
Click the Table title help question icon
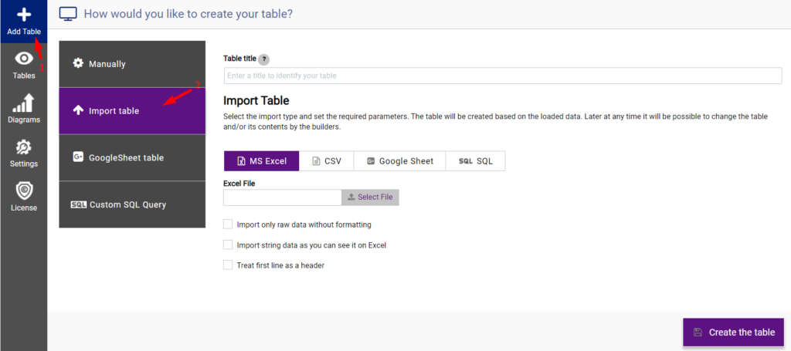point(263,59)
